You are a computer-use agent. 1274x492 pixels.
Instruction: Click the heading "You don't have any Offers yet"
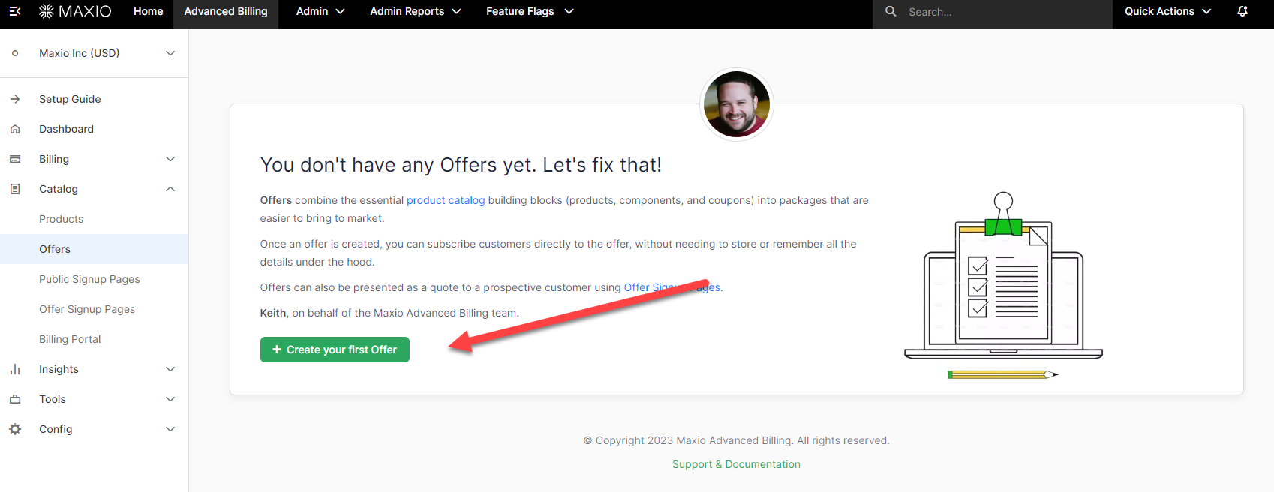(x=461, y=165)
